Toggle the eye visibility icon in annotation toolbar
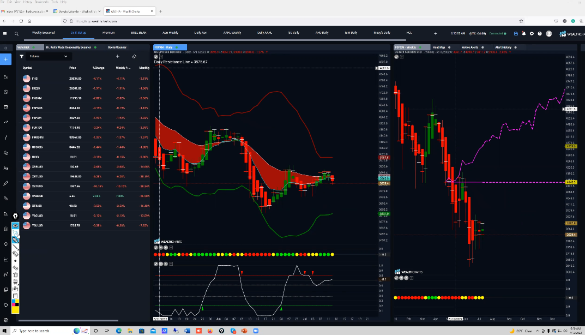Screen dimensions: 585x335 [15, 225]
